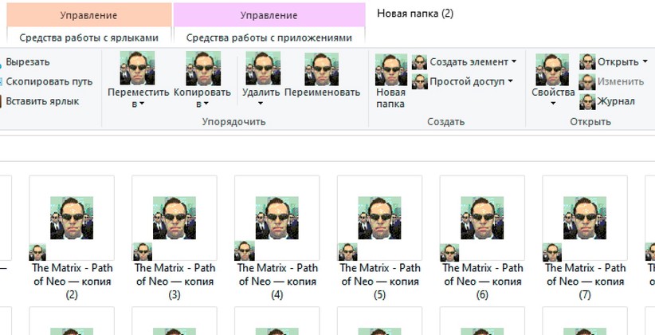Click the Журнал label
655x335 pixels.
coord(616,101)
